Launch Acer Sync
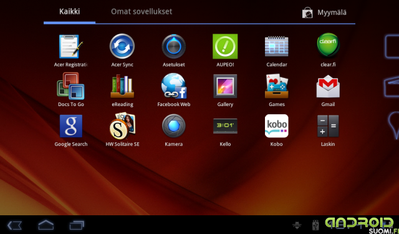399x234 pixels. click(122, 46)
